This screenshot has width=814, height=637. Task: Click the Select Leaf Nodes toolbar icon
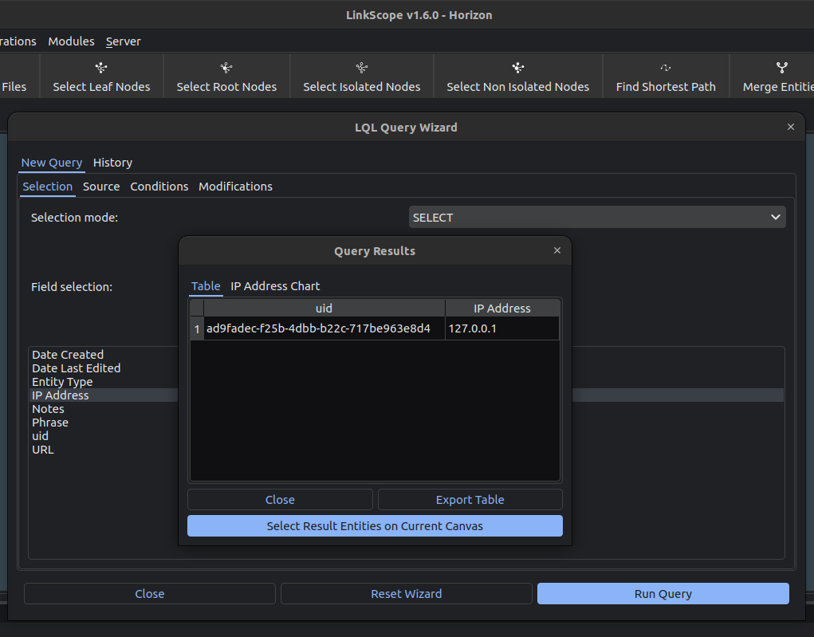(101, 68)
